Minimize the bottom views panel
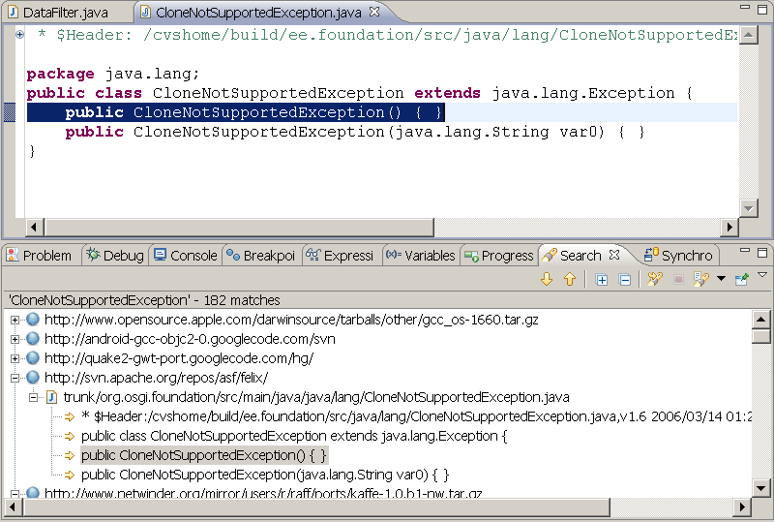 pyautogui.click(x=745, y=251)
